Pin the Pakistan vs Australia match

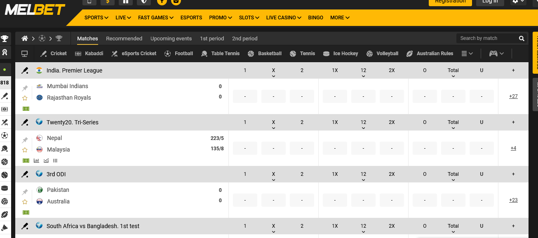click(x=25, y=192)
